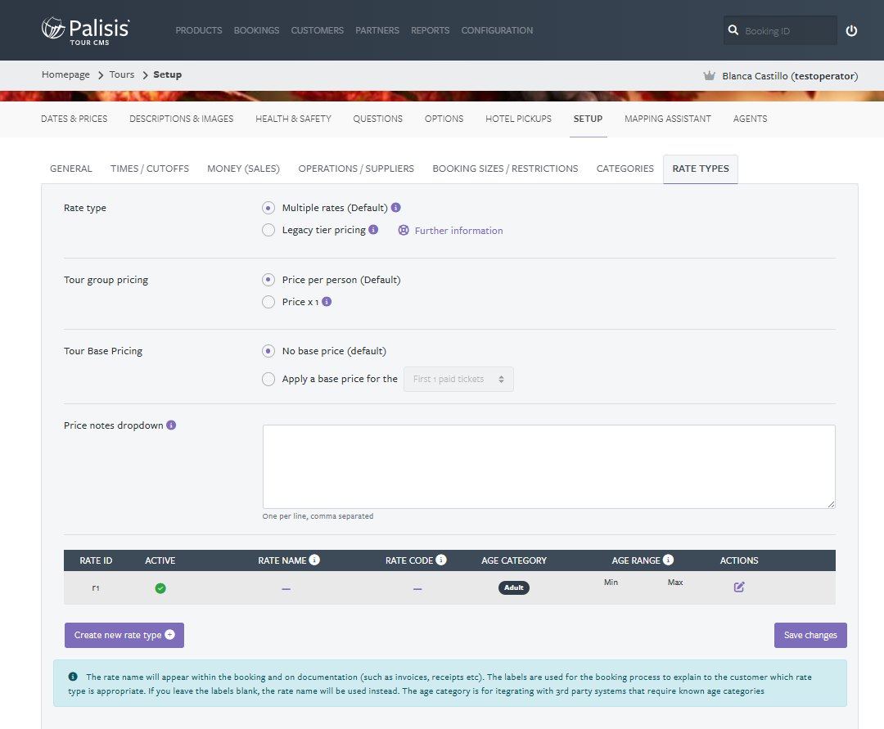The image size is (884, 729).
Task: Switch to HOTEL PICKUPS tab
Action: (519, 119)
